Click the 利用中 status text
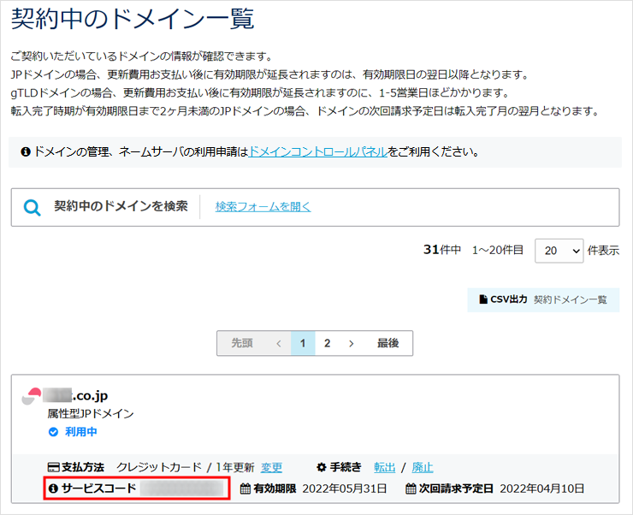This screenshot has height=515, width=633. tap(81, 432)
